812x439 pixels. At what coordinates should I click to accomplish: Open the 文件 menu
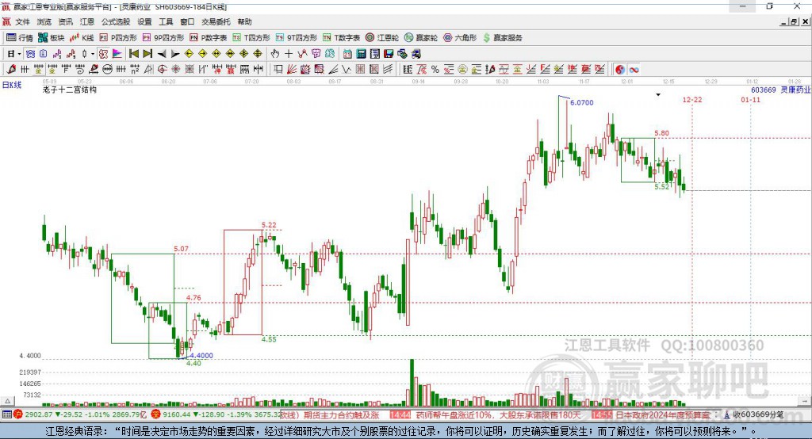pos(22,21)
